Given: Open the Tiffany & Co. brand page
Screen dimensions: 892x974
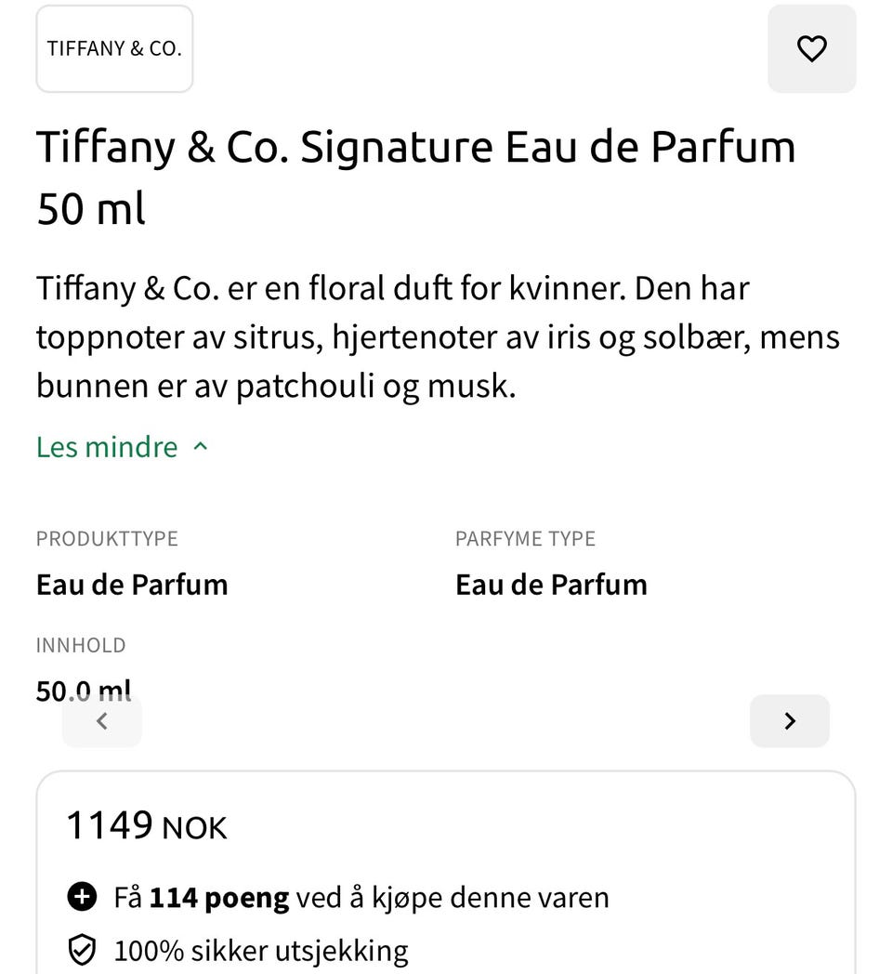Looking at the screenshot, I should coord(114,49).
